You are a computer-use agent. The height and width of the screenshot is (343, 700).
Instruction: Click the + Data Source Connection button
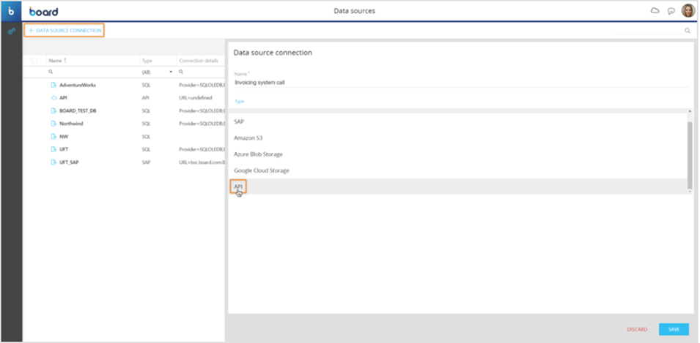pos(65,31)
